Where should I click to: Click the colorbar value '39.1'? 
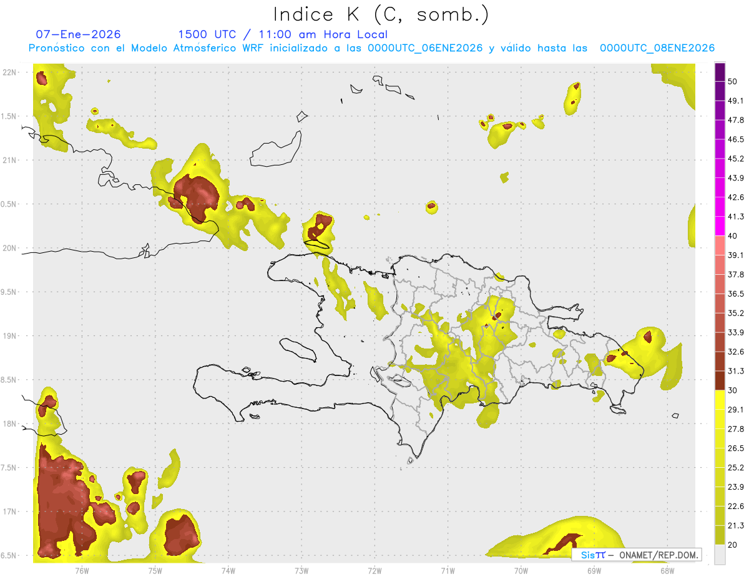click(x=736, y=255)
